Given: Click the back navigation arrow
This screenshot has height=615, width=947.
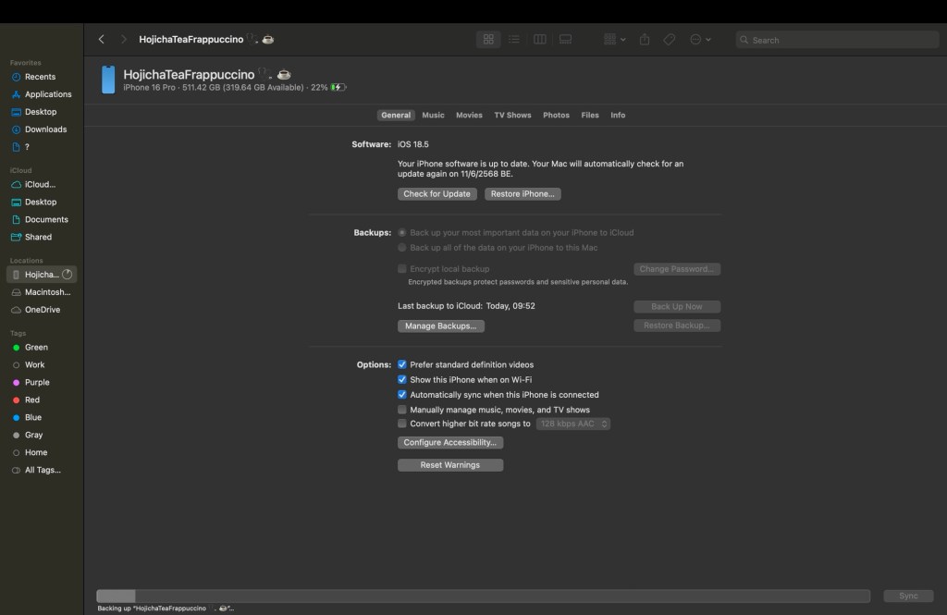Looking at the screenshot, I should (102, 40).
